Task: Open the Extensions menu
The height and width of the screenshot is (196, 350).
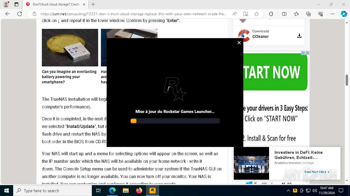Action: [271, 14]
